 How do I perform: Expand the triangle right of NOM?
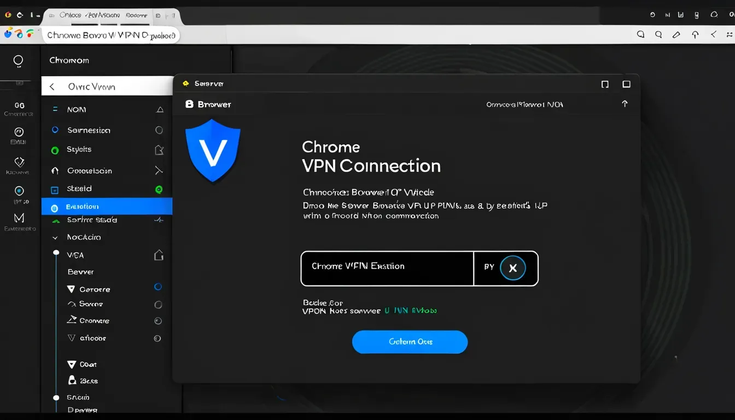click(160, 109)
